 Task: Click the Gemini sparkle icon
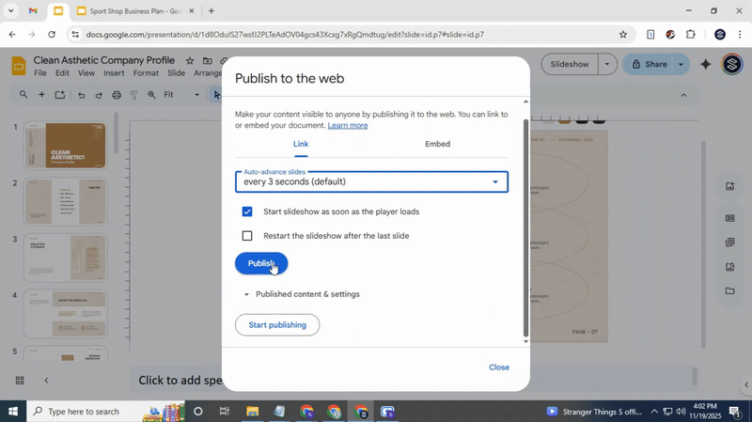coord(705,65)
